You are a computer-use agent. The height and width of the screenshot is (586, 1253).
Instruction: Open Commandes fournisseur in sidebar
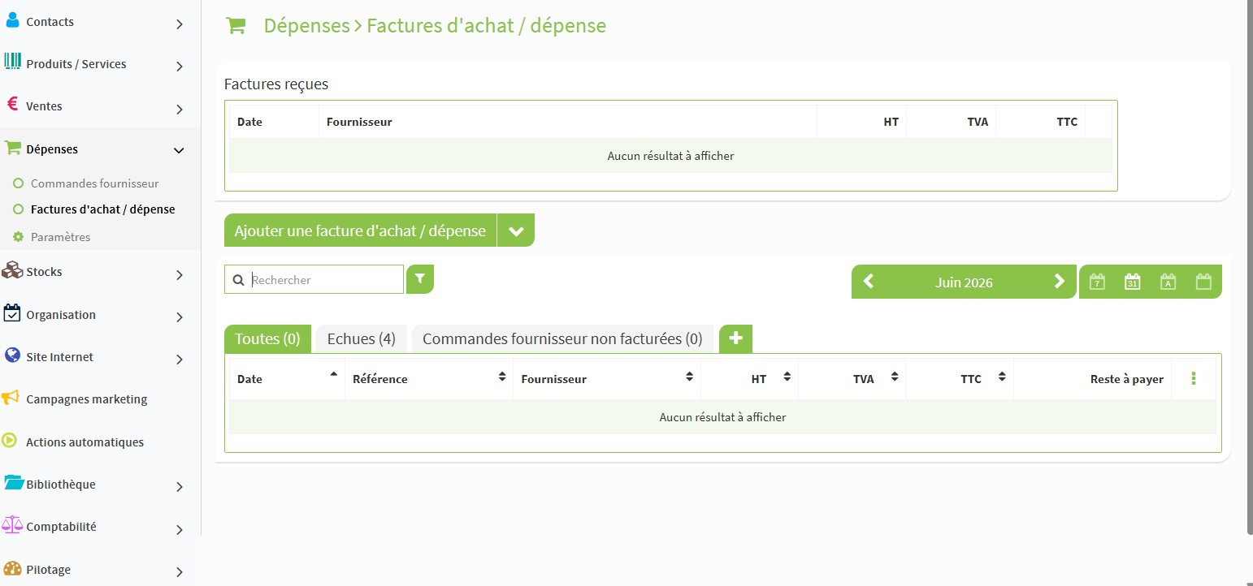[x=94, y=183]
